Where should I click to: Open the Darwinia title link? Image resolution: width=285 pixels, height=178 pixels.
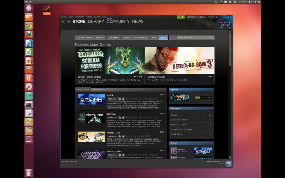111,114
